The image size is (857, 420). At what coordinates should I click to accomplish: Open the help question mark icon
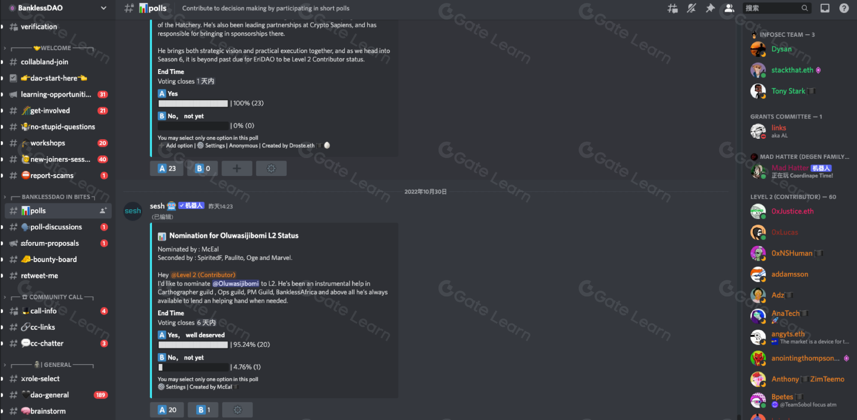click(x=844, y=8)
